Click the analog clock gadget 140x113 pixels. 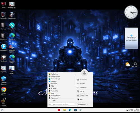coord(131,12)
